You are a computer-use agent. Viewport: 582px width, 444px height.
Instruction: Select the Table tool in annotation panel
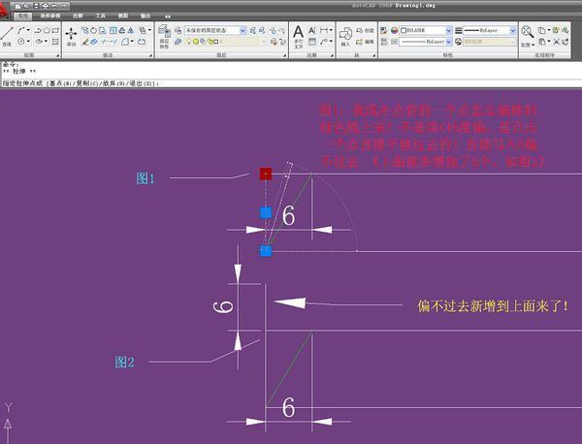pyautogui.click(x=312, y=42)
